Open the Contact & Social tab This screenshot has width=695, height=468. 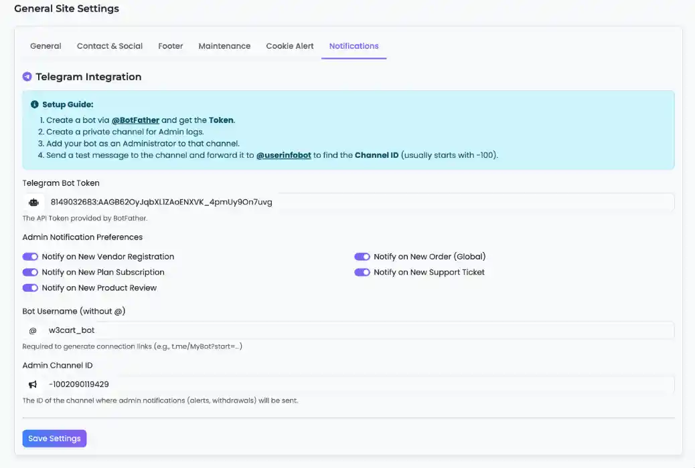point(109,45)
